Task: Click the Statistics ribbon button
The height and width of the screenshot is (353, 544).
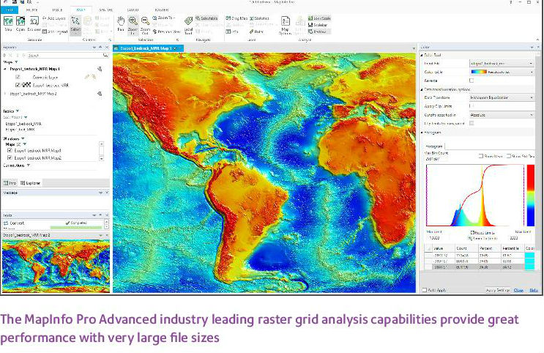Action: pyautogui.click(x=259, y=18)
